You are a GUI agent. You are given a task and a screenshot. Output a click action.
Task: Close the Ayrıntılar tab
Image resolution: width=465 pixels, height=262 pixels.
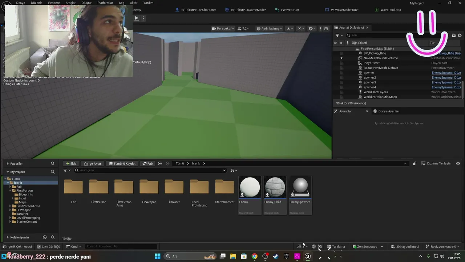tap(367, 111)
